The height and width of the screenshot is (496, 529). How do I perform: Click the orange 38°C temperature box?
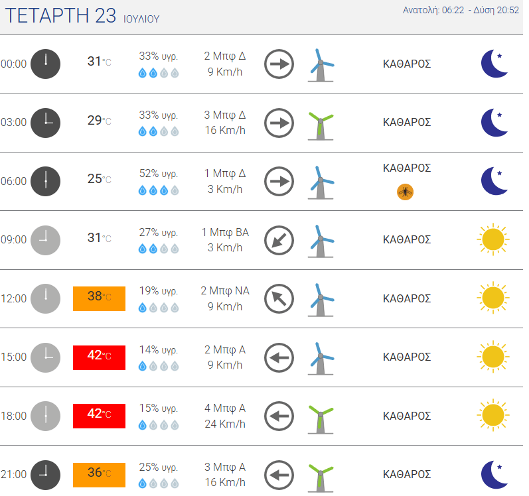[99, 298]
